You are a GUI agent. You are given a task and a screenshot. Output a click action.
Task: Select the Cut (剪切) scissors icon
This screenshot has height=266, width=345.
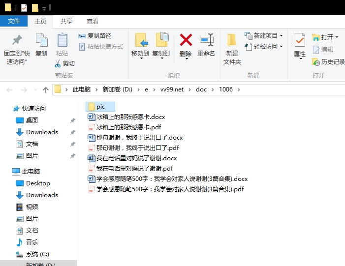coord(58,63)
